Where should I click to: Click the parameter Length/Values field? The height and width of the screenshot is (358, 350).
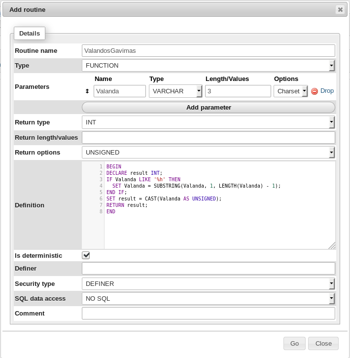click(238, 91)
